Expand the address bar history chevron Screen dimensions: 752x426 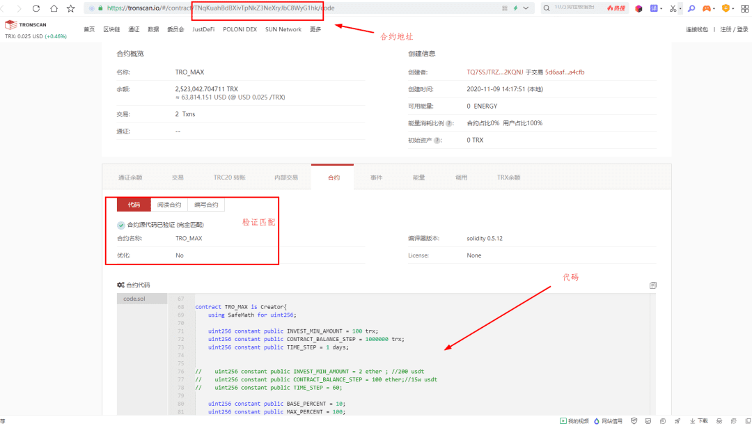[x=526, y=8]
